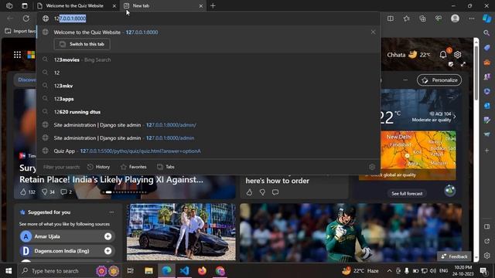Open the Feedback button
Image resolution: width=495 pixels, height=278 pixels.
454,256
